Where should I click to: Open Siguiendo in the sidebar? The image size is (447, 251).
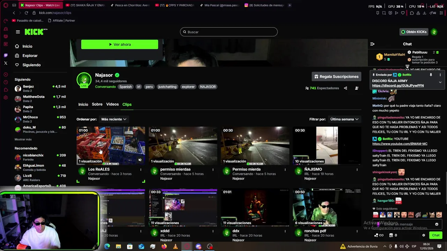coord(31,65)
